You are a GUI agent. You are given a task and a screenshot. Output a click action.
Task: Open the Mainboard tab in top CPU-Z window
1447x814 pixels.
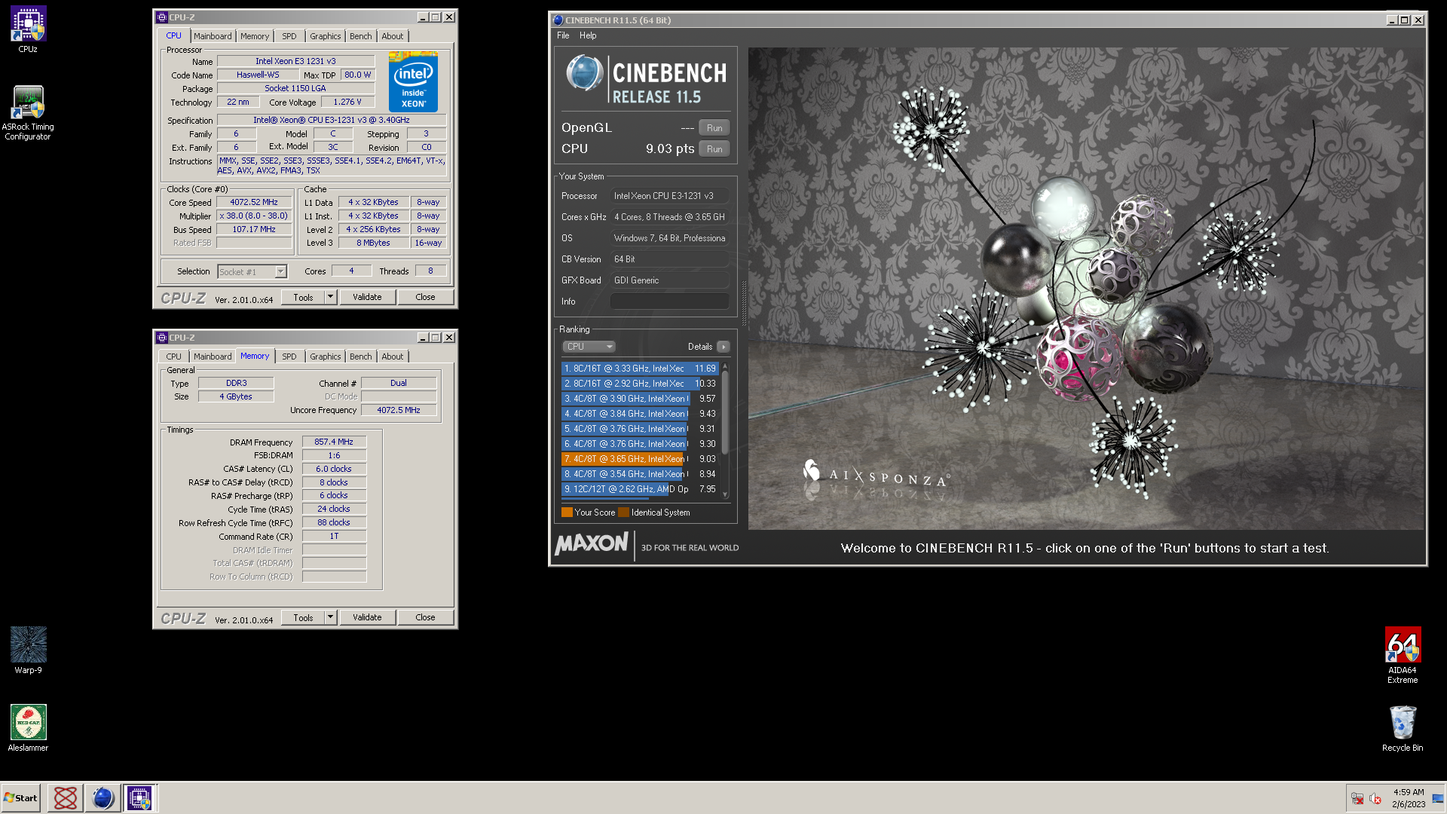[213, 36]
